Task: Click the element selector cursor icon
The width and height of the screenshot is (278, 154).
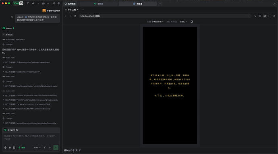Action: [255, 16]
